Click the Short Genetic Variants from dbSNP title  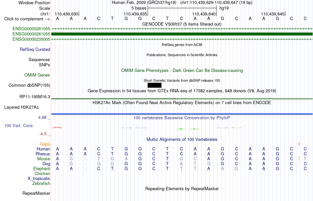(182, 80)
